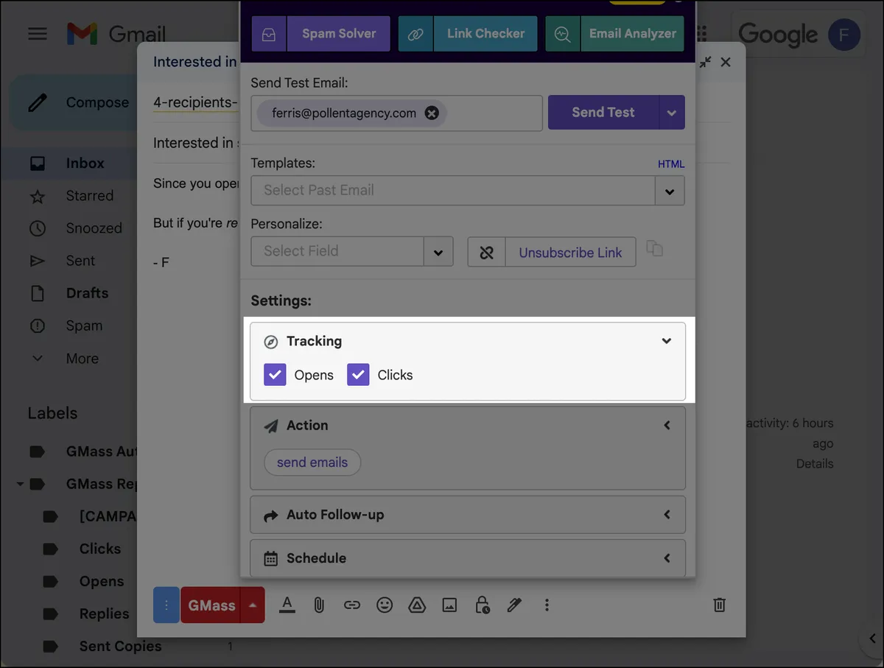Collapse the GMass Reports label tree
The width and height of the screenshot is (884, 668).
pos(20,485)
